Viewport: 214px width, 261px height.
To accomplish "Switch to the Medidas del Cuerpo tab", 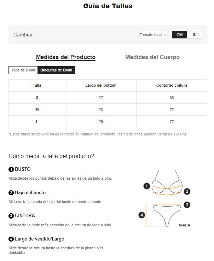I will (x=152, y=57).
